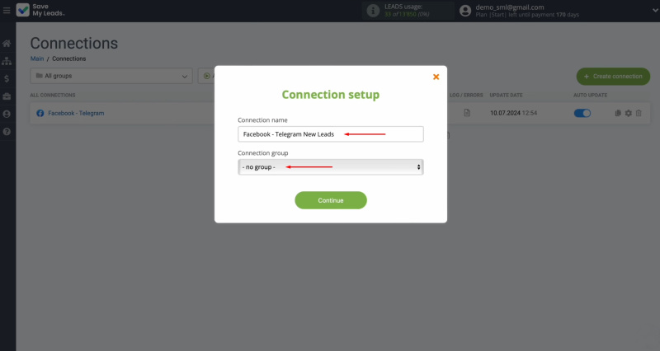
Task: Click the LOG / ERRORS column header
Action: pos(466,96)
